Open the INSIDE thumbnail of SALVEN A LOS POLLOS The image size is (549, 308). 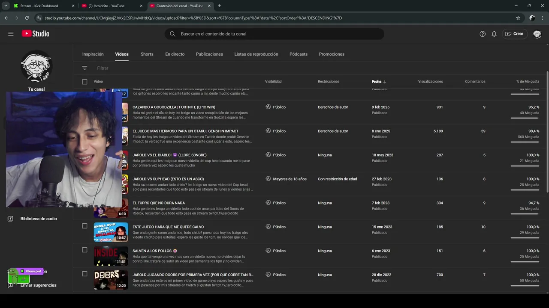coord(111,256)
